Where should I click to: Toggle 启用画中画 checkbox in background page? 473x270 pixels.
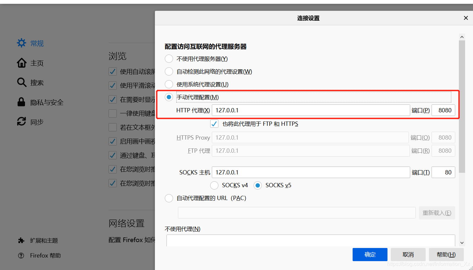(x=112, y=141)
